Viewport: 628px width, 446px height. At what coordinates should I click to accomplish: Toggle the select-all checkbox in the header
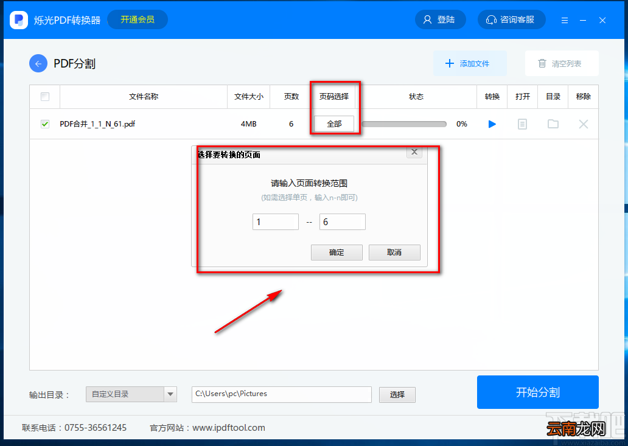[45, 97]
